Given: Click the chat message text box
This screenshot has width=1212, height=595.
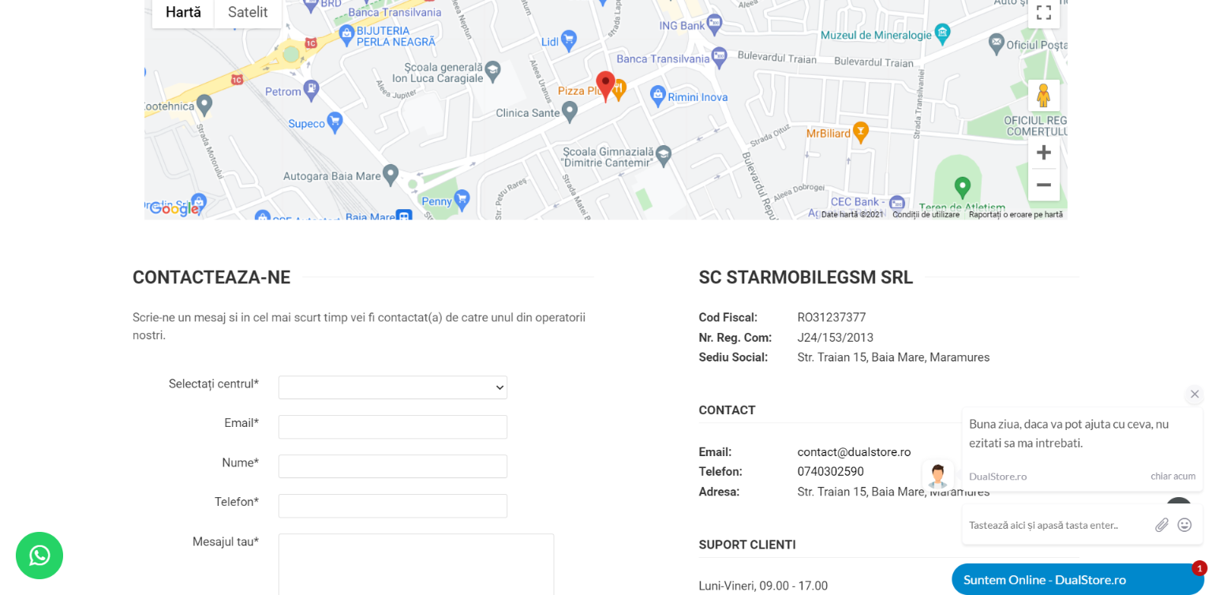Looking at the screenshot, I should click(1057, 525).
